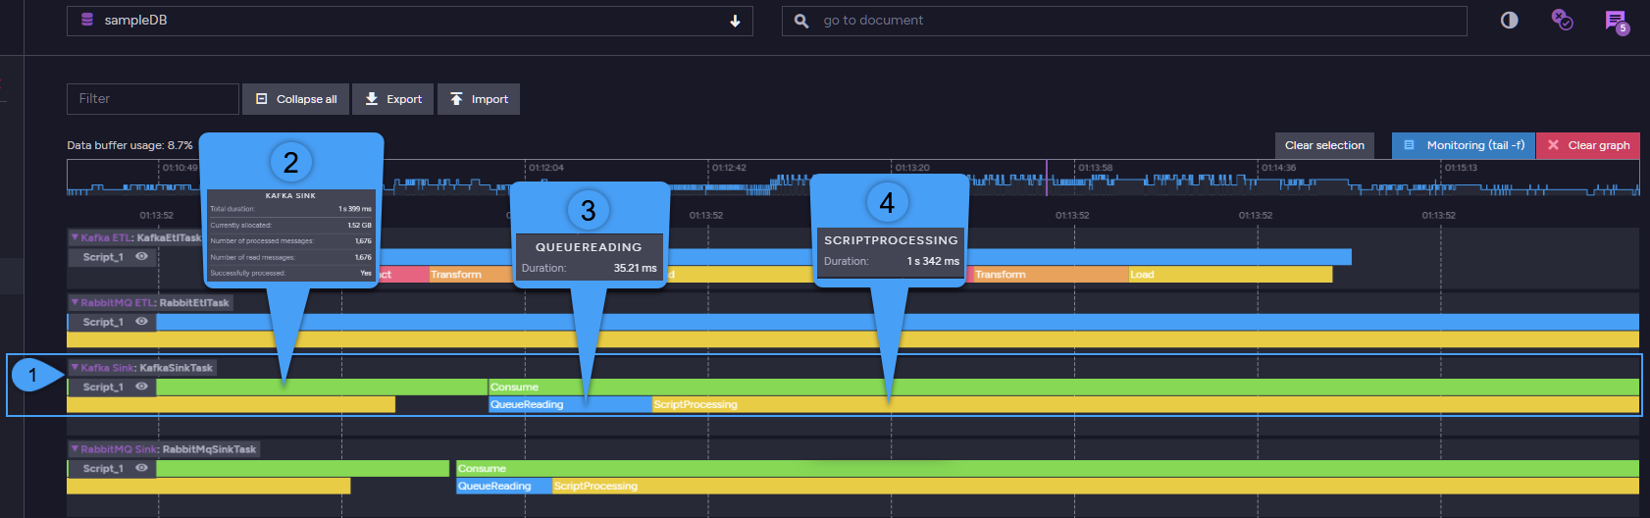Select the right Transform bar in Kafka ETL
The width and height of the screenshot is (1650, 518).
(x=1050, y=275)
